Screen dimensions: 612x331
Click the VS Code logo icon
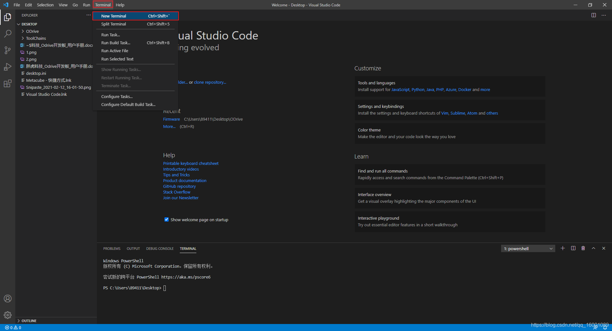(x=6, y=5)
